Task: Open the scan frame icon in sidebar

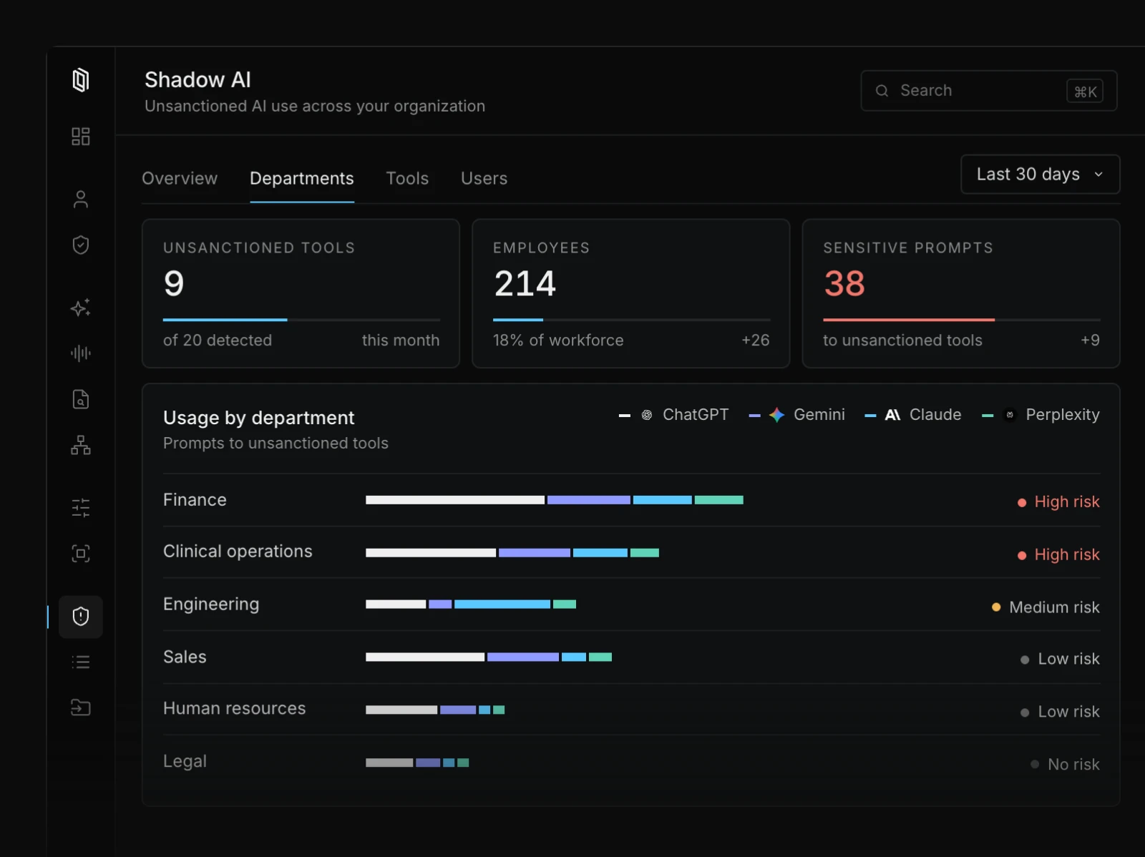Action: [81, 553]
